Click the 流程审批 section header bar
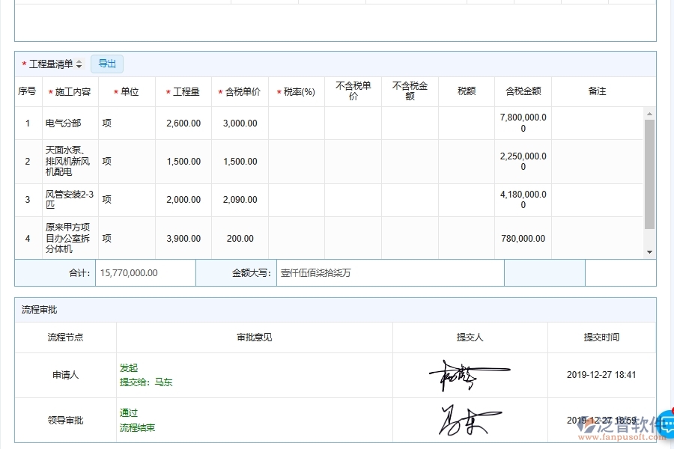Image resolution: width=674 pixels, height=449 pixels. 337,309
